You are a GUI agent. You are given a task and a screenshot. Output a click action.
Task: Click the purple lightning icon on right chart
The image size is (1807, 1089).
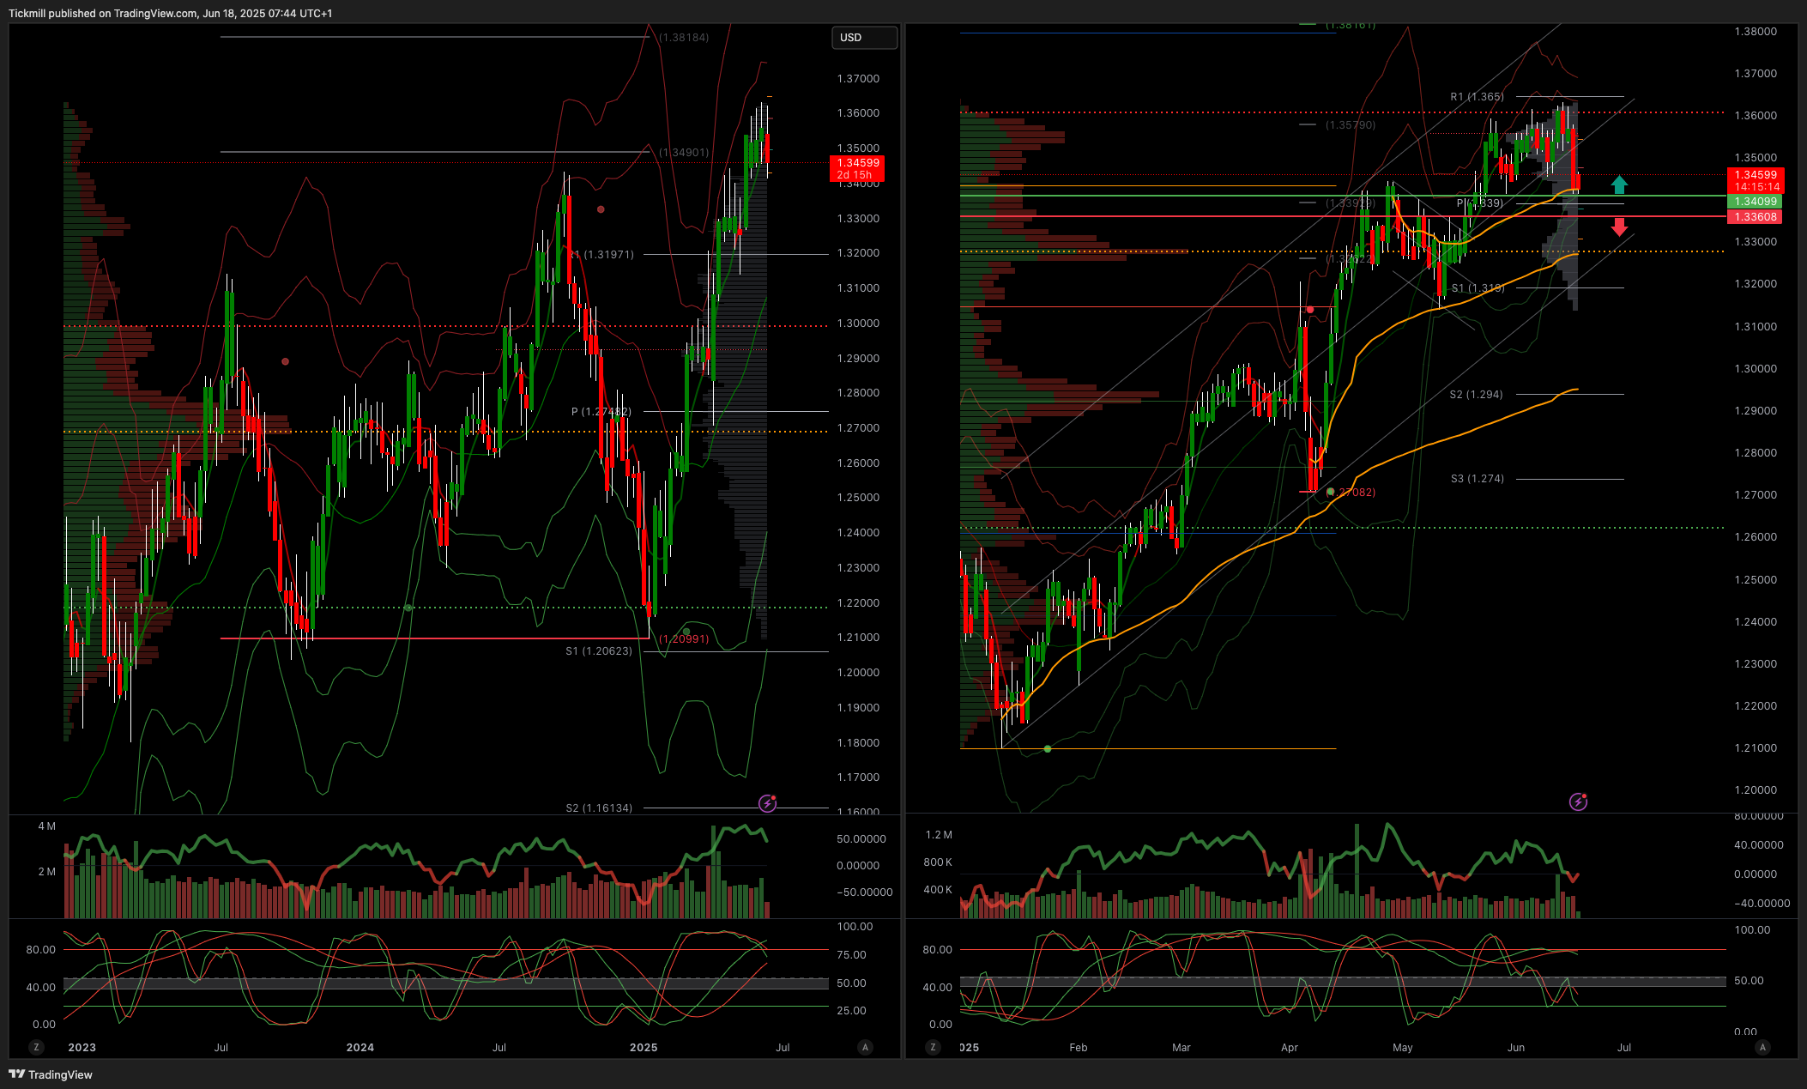click(1578, 802)
